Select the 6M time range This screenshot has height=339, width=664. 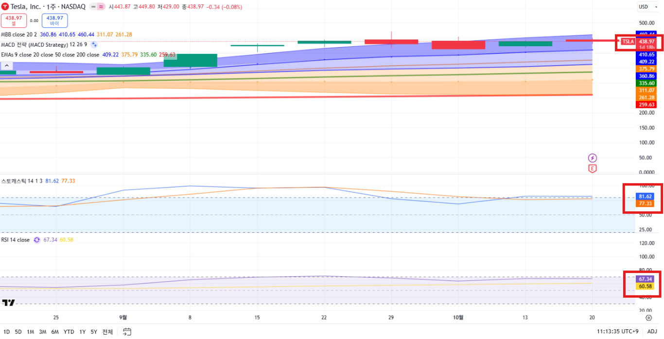click(55, 332)
